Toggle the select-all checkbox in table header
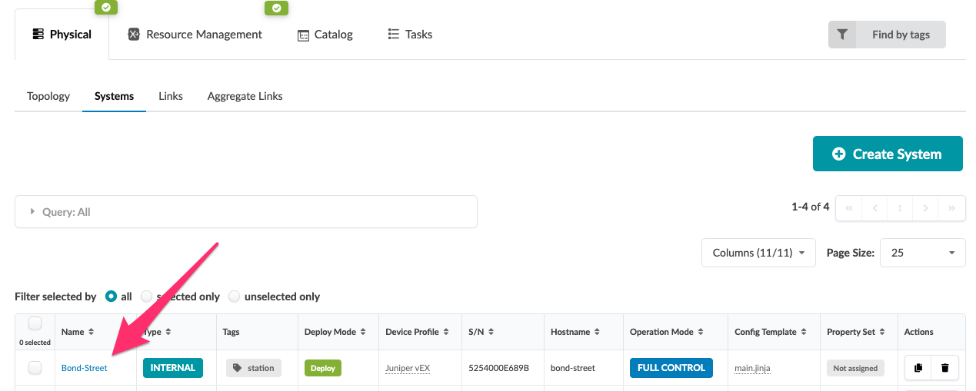Viewport: 976px width, 391px height. click(35, 323)
